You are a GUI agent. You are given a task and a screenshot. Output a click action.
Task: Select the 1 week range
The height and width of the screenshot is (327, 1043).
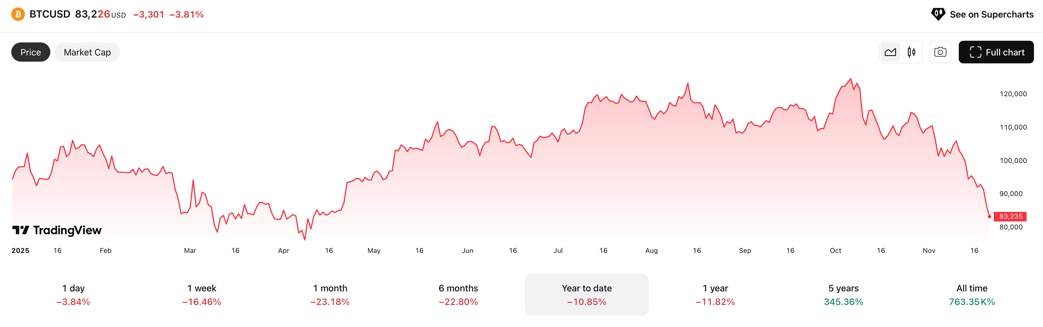point(202,294)
